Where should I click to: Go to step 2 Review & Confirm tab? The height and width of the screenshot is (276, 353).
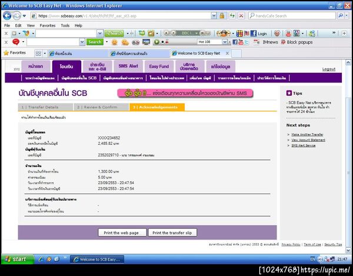[x=101, y=107]
